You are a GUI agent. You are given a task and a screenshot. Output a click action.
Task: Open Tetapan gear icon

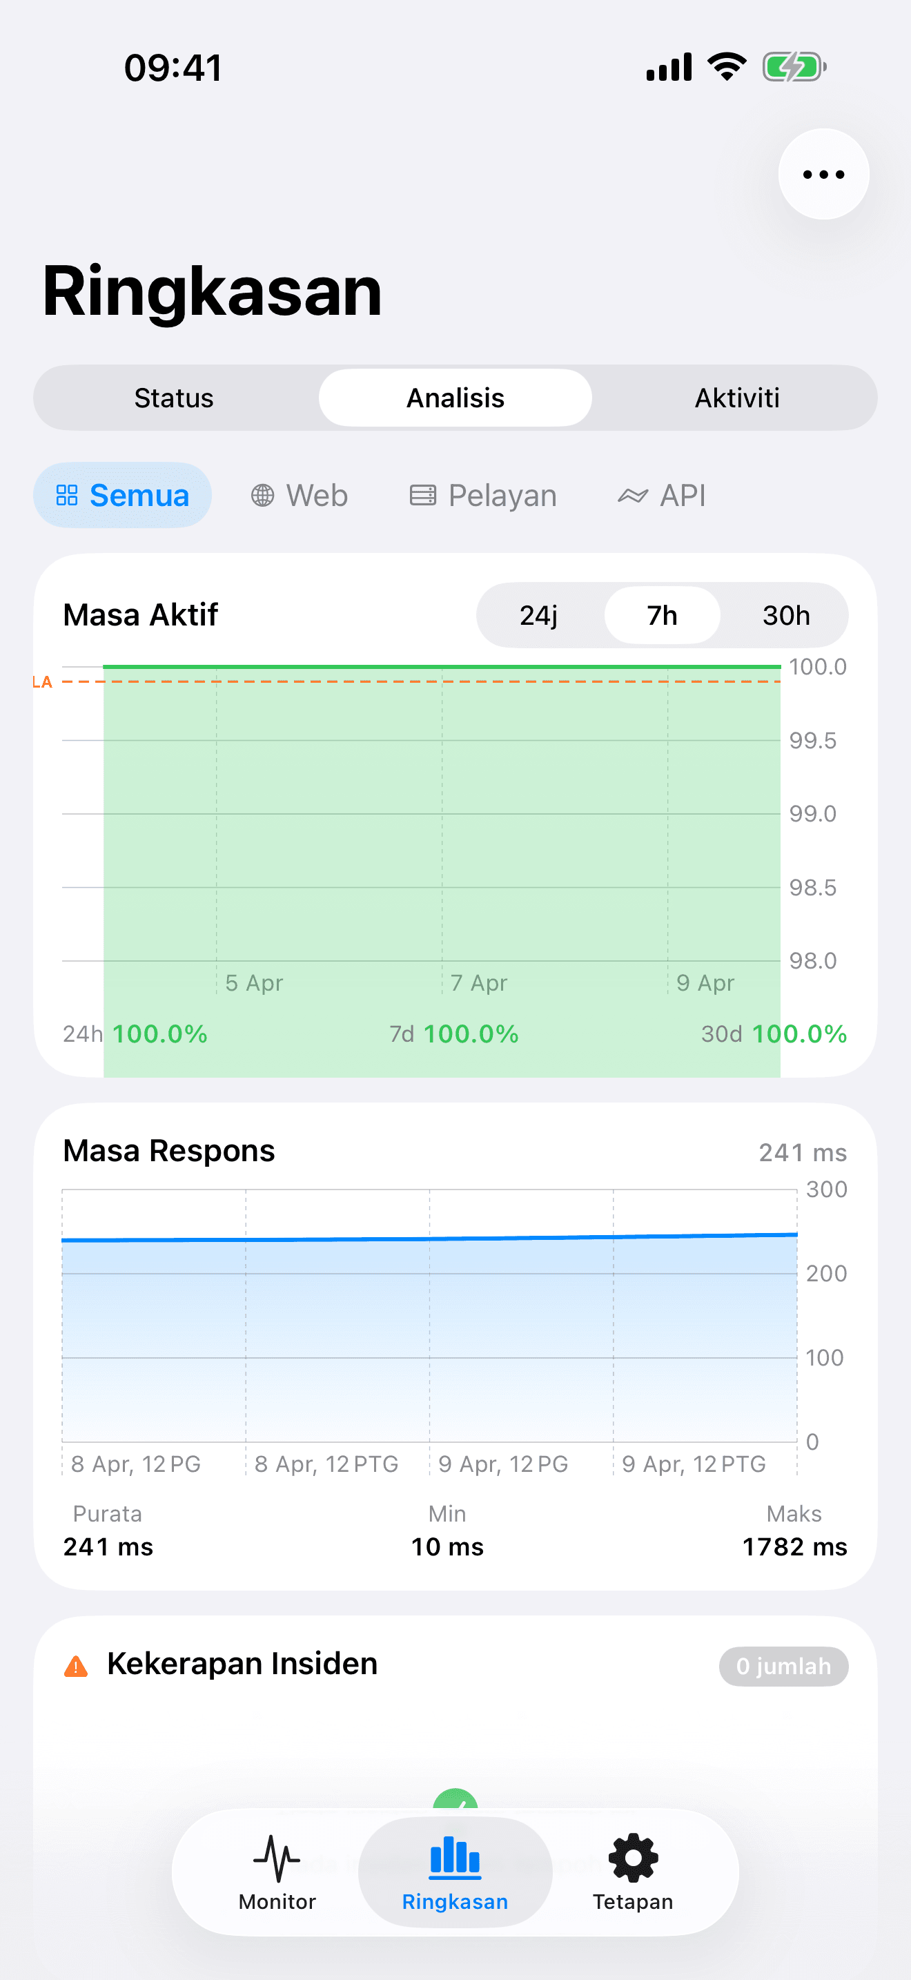633,1857
